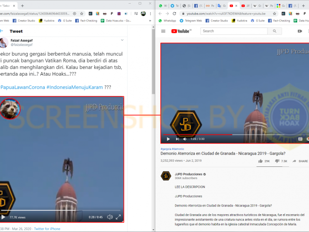Screen dimensions: 309x232
Task: Open Faizal Assegaf profile name
Action: tap(21, 41)
